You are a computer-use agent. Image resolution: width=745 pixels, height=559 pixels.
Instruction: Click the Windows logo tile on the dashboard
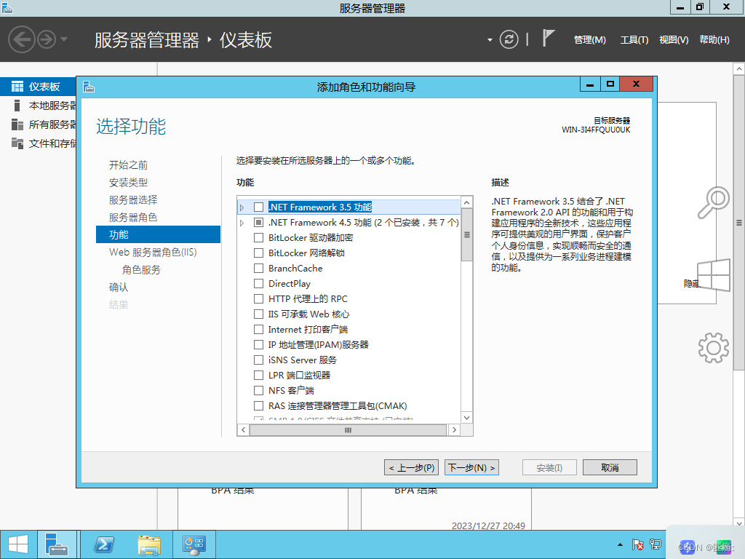[x=714, y=275]
